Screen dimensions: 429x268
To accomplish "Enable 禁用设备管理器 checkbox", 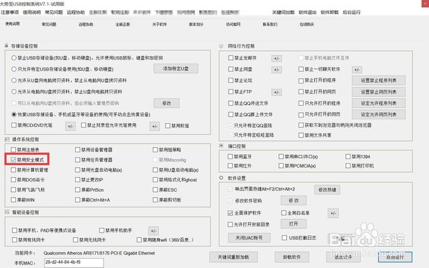I will pyautogui.click(x=78, y=150).
